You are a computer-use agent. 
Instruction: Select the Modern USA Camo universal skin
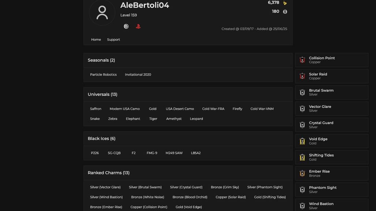coord(125,109)
